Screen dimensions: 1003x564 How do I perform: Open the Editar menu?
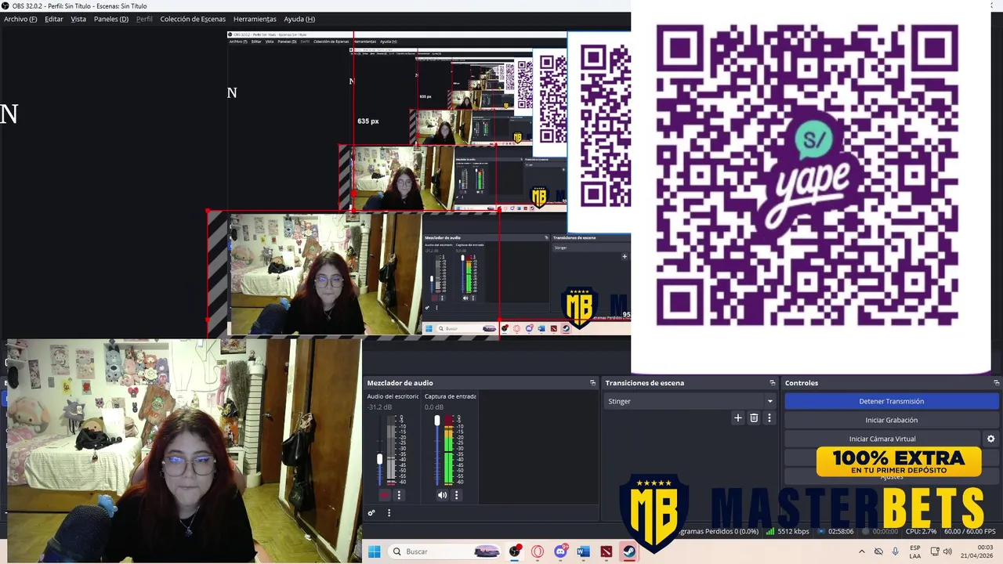click(54, 19)
